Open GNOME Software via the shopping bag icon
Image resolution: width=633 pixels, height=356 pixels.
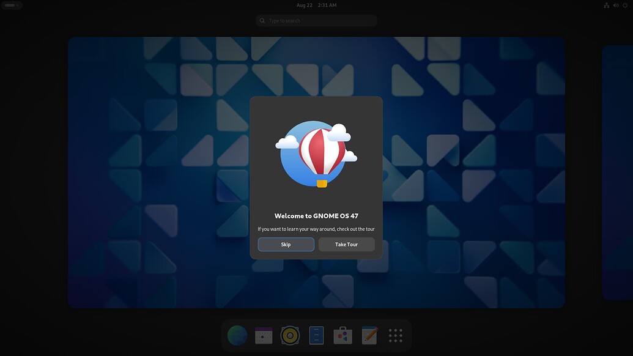pyautogui.click(x=342, y=335)
